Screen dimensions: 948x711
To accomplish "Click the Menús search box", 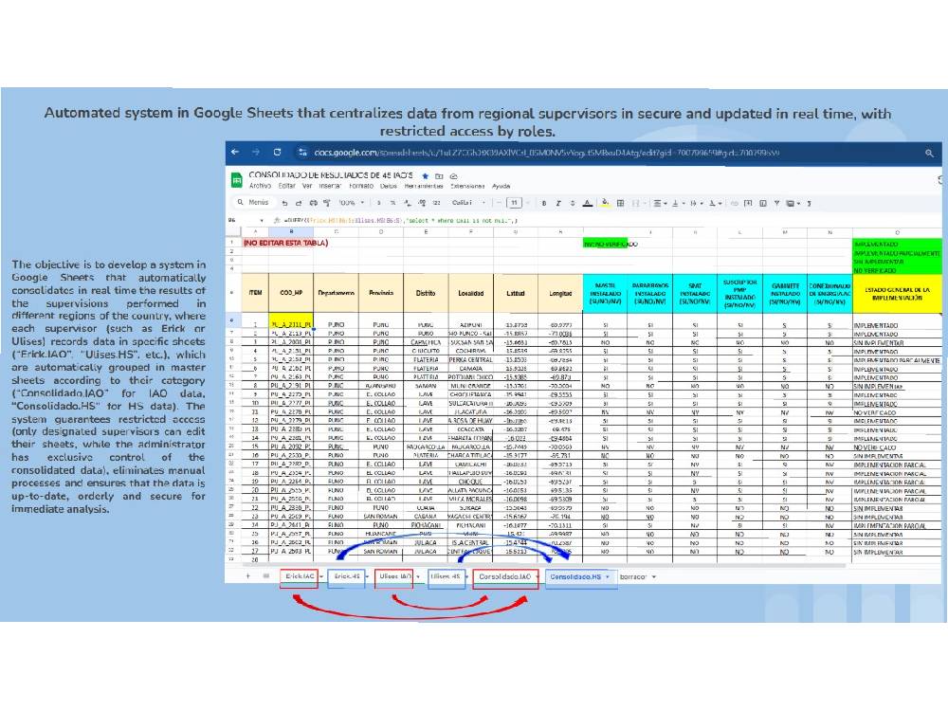I will click(254, 203).
